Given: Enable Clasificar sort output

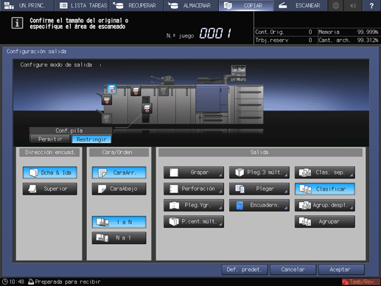Looking at the screenshot, I should click(x=325, y=189).
